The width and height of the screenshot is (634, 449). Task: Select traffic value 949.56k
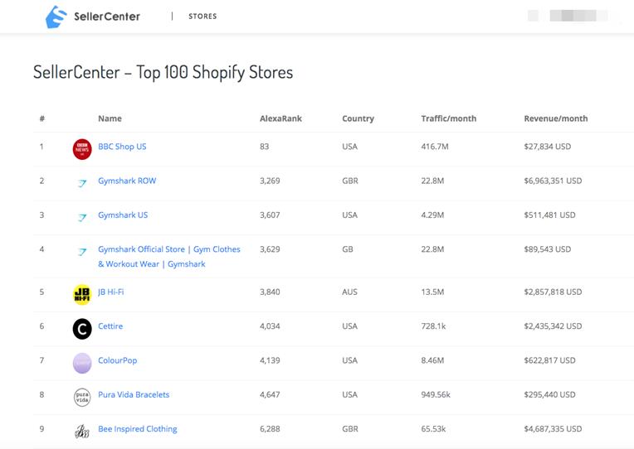pos(436,394)
